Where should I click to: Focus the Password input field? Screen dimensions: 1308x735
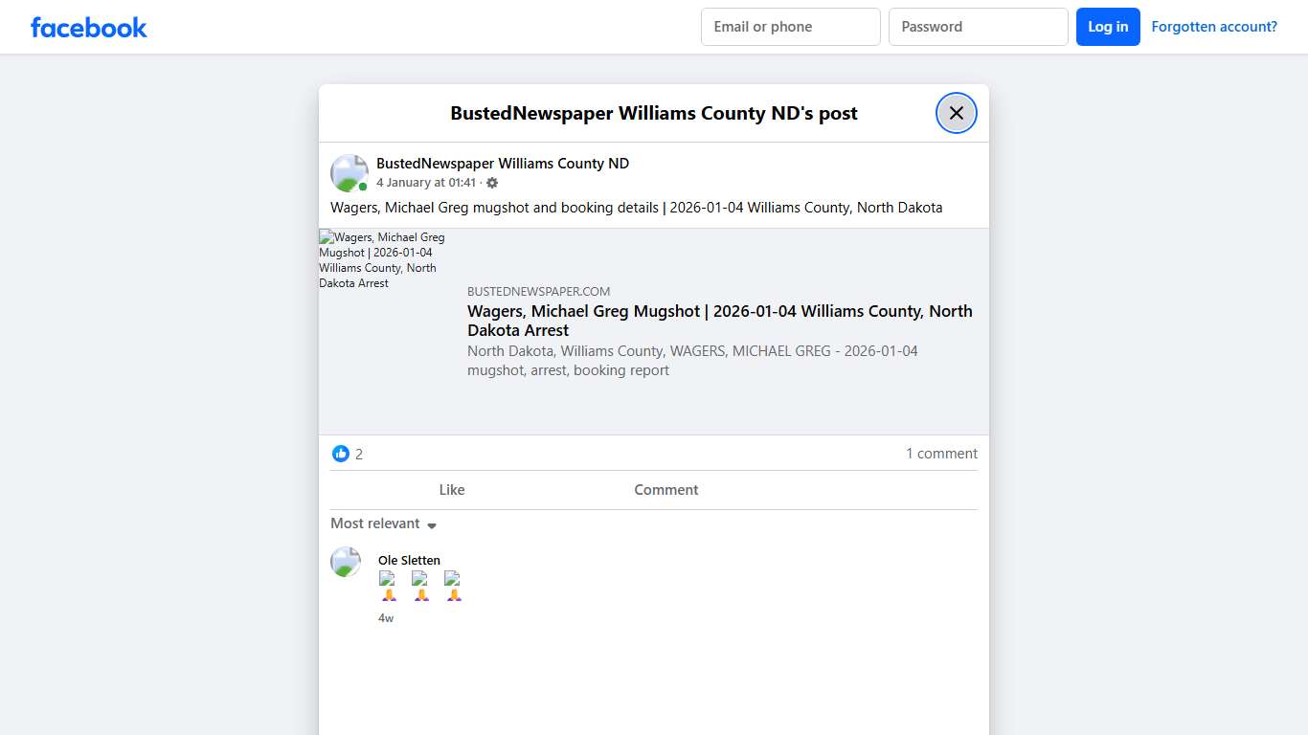coord(978,27)
